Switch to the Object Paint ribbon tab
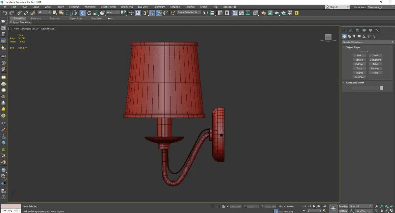The height and width of the screenshot is (213, 395). [x=76, y=18]
